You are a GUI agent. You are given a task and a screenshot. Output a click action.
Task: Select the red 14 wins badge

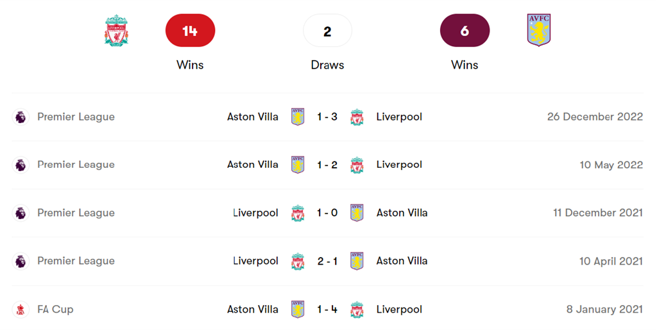[190, 31]
